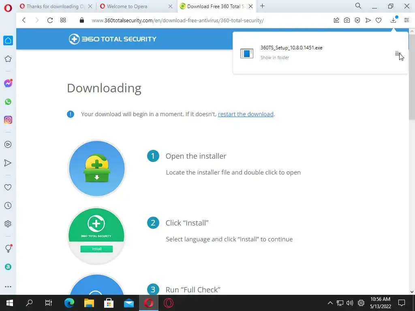
Task: Click the gear icon in system tray
Action: pos(361,303)
